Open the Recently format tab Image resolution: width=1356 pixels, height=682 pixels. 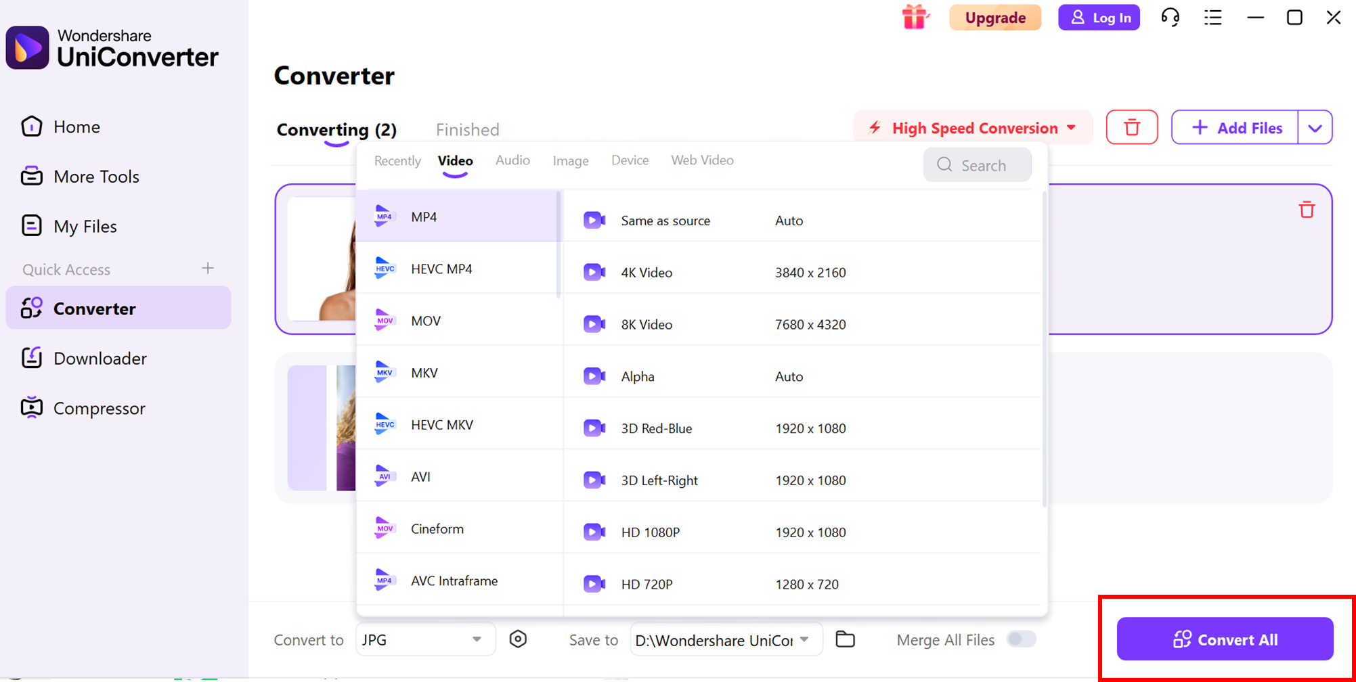[397, 161]
